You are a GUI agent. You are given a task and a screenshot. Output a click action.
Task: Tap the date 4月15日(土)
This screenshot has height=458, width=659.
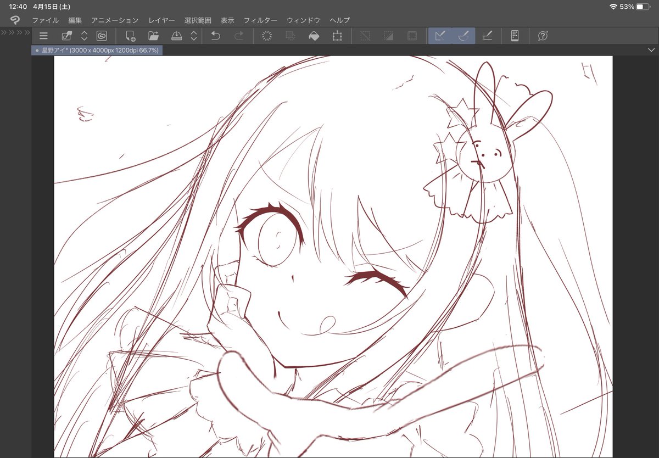click(53, 7)
